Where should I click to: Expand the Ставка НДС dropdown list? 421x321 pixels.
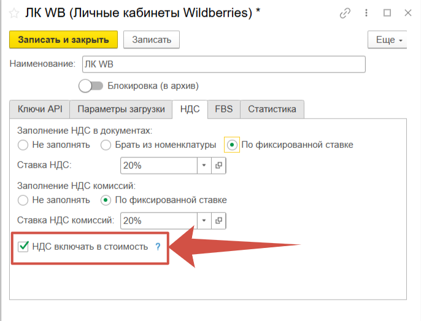[204, 165]
